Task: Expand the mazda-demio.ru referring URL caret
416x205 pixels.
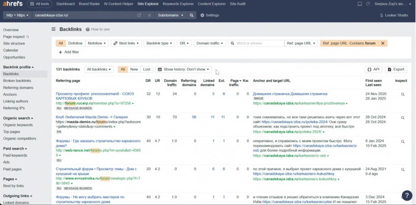Action: click(x=114, y=127)
